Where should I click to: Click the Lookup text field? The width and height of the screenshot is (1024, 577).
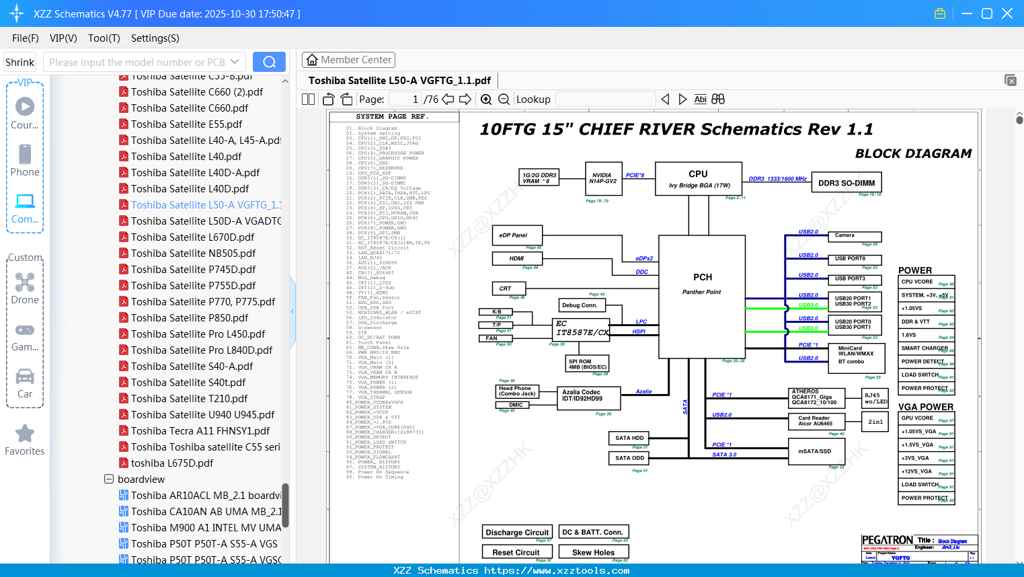point(605,100)
